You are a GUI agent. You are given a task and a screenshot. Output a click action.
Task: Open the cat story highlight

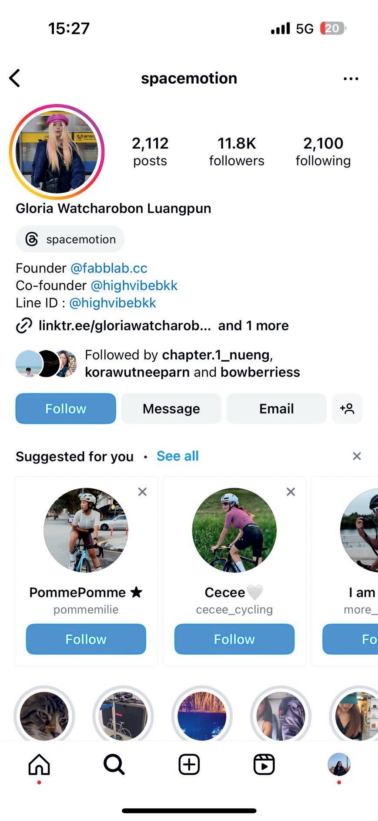pos(44,716)
